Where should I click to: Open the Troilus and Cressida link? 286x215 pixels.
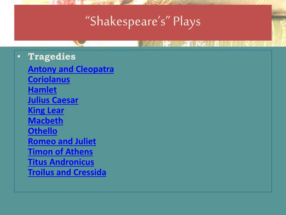coord(67,172)
